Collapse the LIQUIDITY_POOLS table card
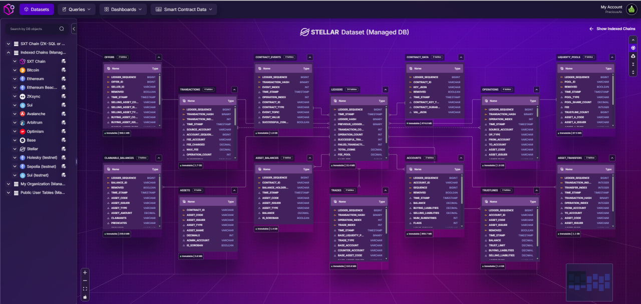The width and height of the screenshot is (641, 304). tap(612, 57)
